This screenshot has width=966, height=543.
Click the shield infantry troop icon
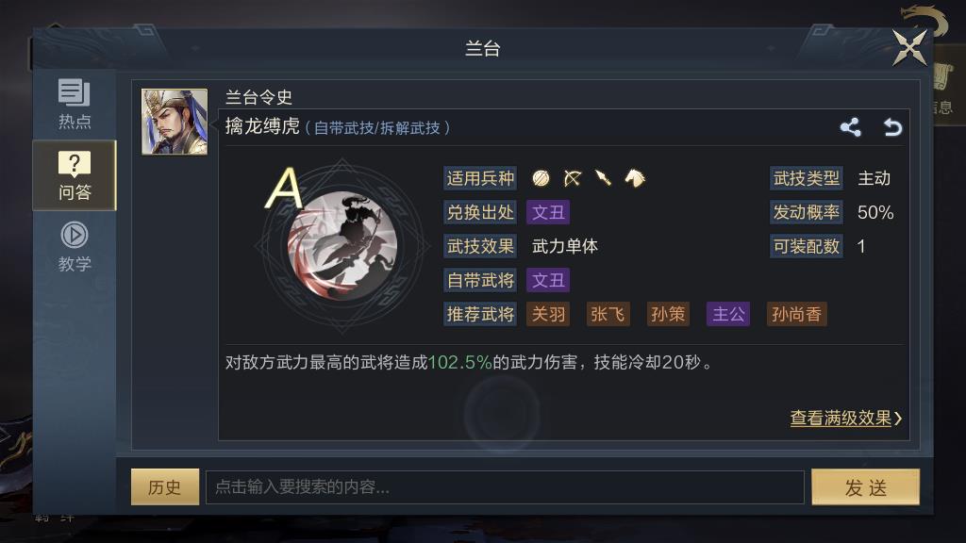tap(541, 178)
